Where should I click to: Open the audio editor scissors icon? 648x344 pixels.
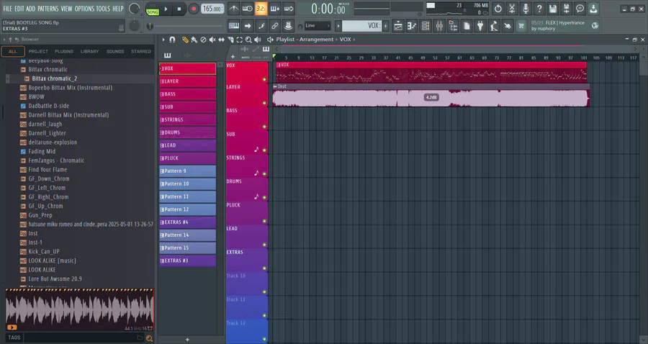pyautogui.click(x=512, y=8)
